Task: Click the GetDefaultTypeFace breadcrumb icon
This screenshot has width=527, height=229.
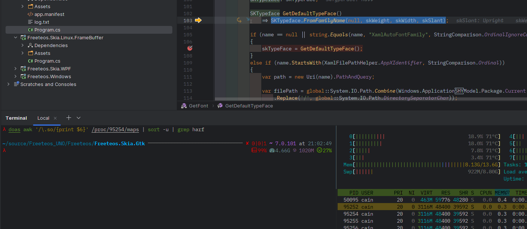Action: click(219, 106)
